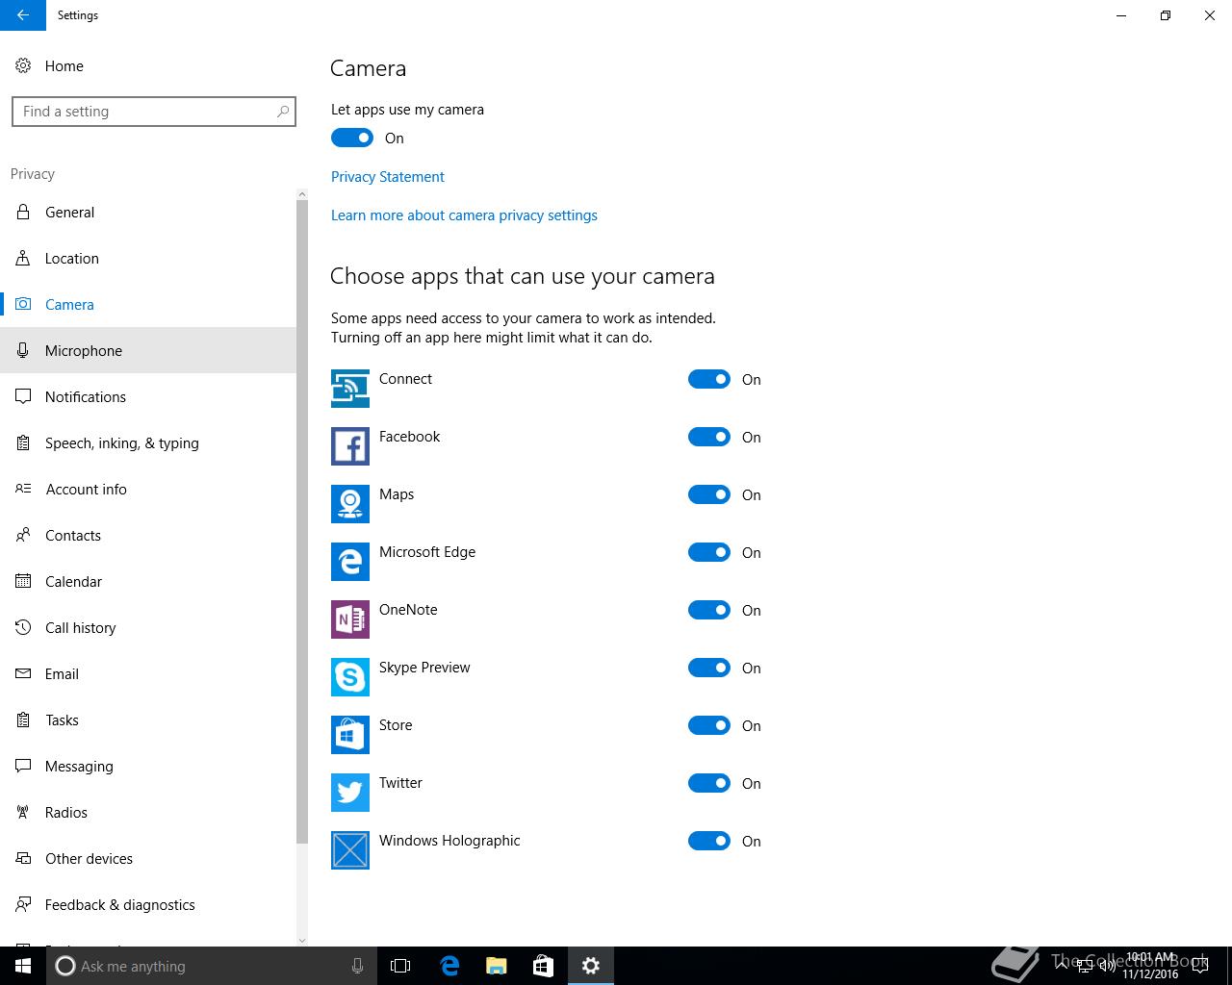
Task: Click the Microsoft Edge app icon in list
Action: pos(350,562)
